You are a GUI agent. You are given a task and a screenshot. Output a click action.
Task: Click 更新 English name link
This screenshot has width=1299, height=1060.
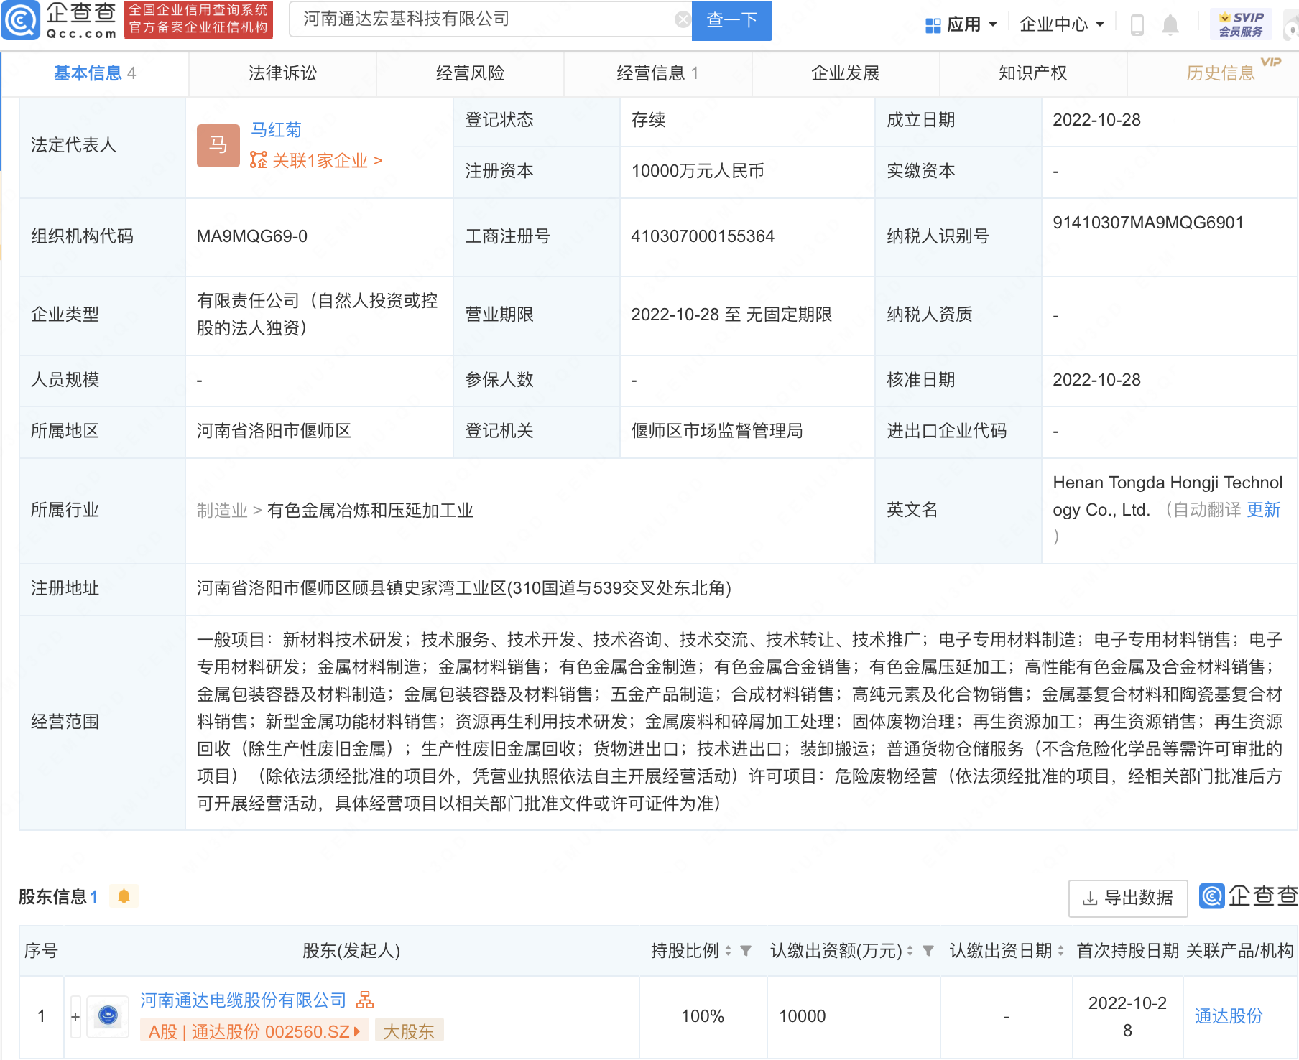point(1263,510)
